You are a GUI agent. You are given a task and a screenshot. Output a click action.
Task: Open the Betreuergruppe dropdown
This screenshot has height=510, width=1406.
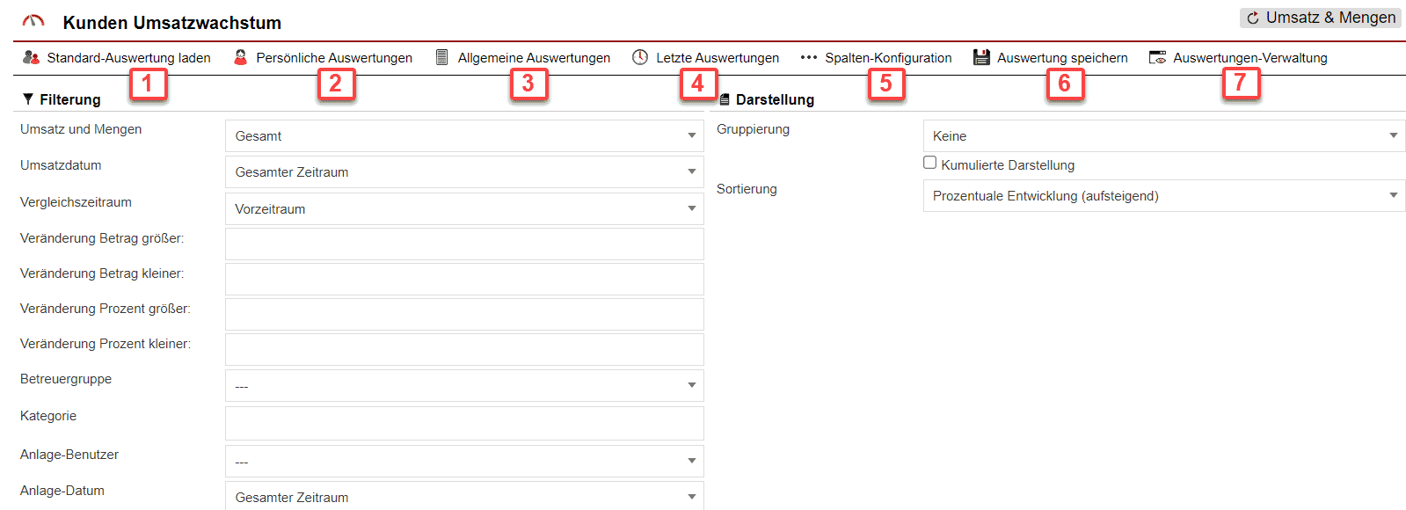pyautogui.click(x=463, y=386)
